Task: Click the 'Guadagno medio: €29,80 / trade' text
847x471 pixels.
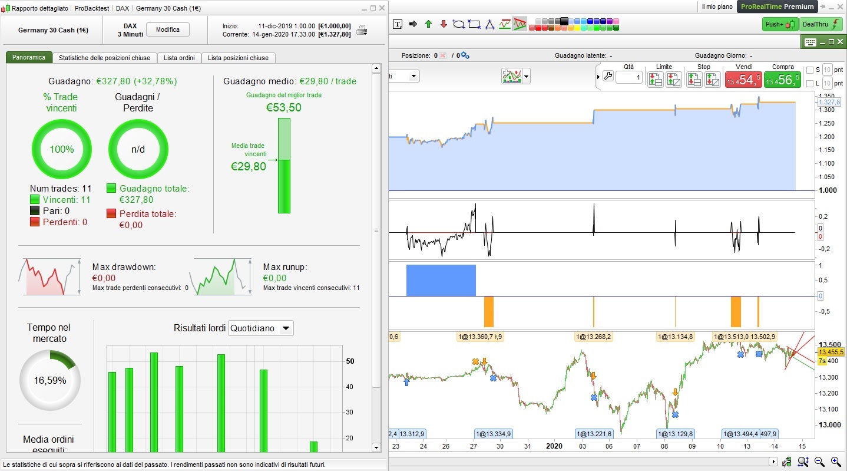Action: 290,81
